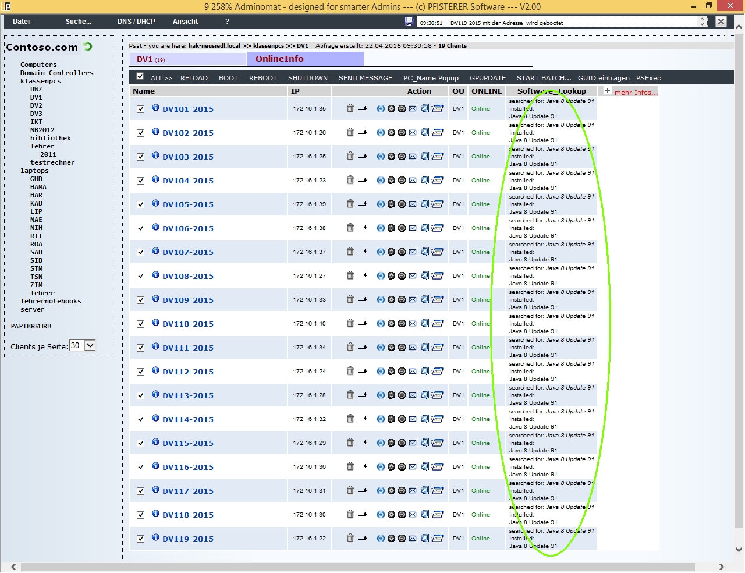Click the envelope message icon for DV106-2015

pyautogui.click(x=413, y=228)
